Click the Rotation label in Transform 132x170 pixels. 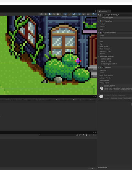(x=102, y=27)
